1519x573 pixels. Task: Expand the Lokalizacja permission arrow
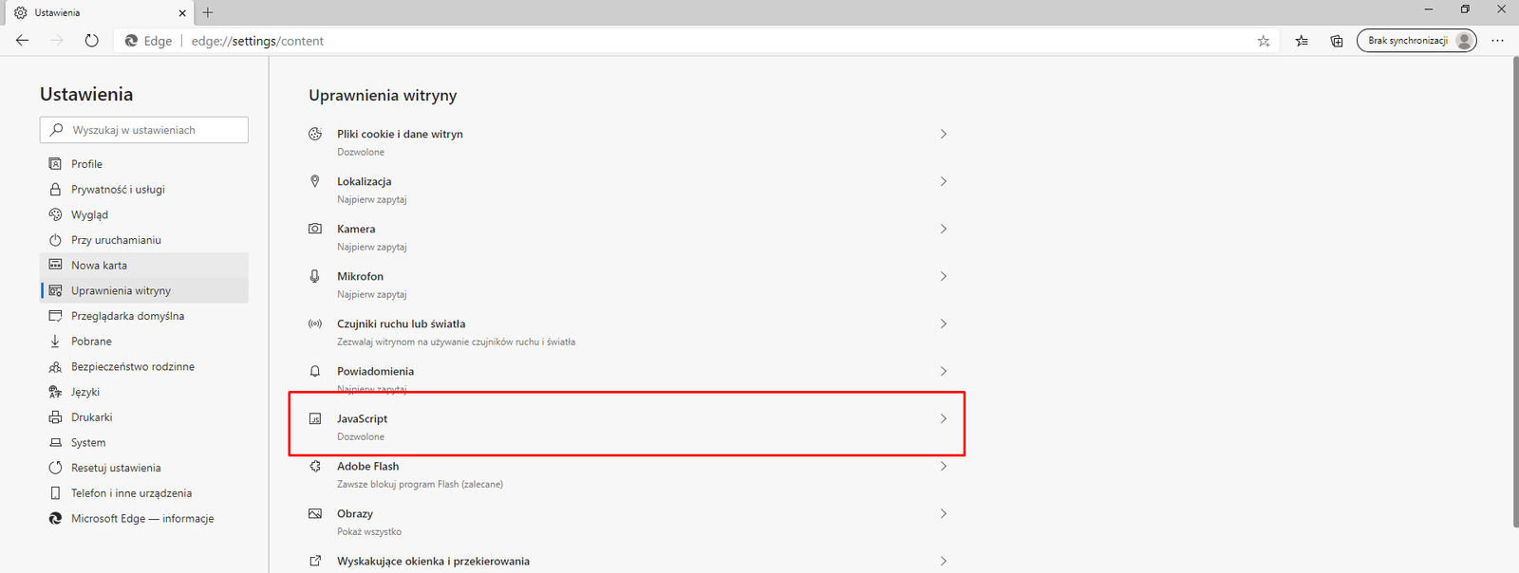[943, 181]
